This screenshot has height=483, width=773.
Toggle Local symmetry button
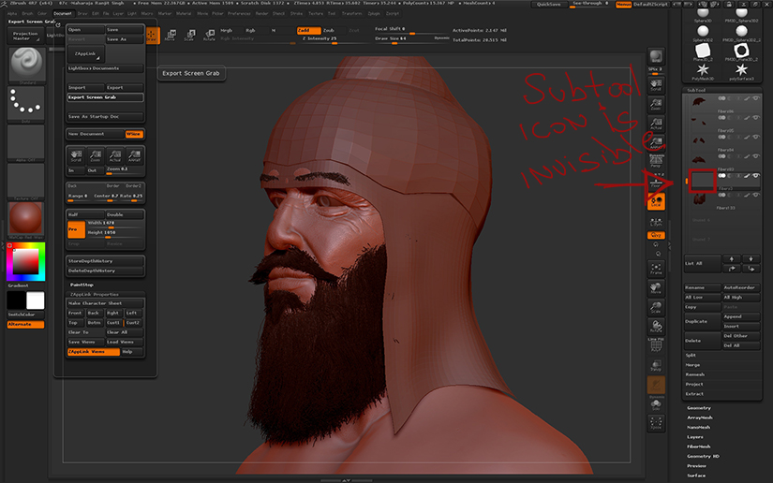tap(656, 201)
